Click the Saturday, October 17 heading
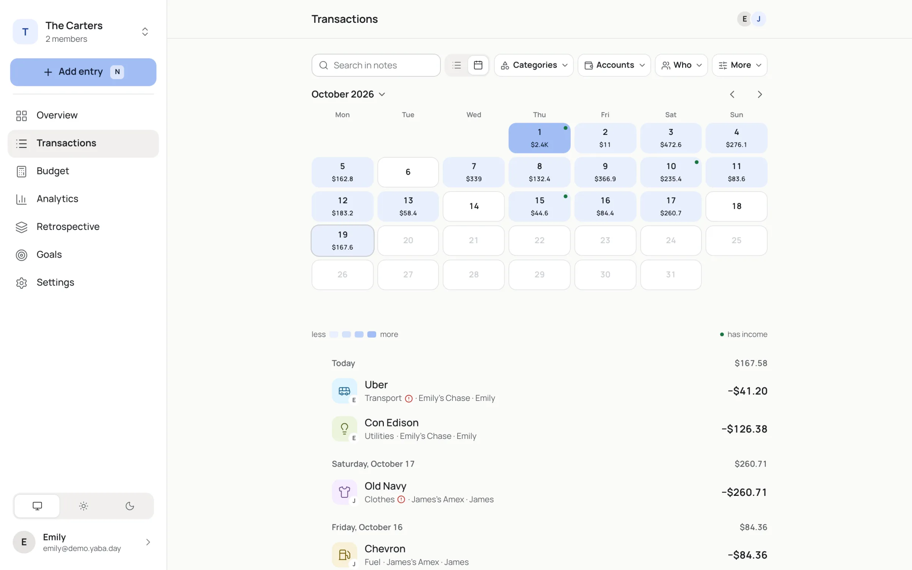912x570 pixels. click(x=373, y=464)
